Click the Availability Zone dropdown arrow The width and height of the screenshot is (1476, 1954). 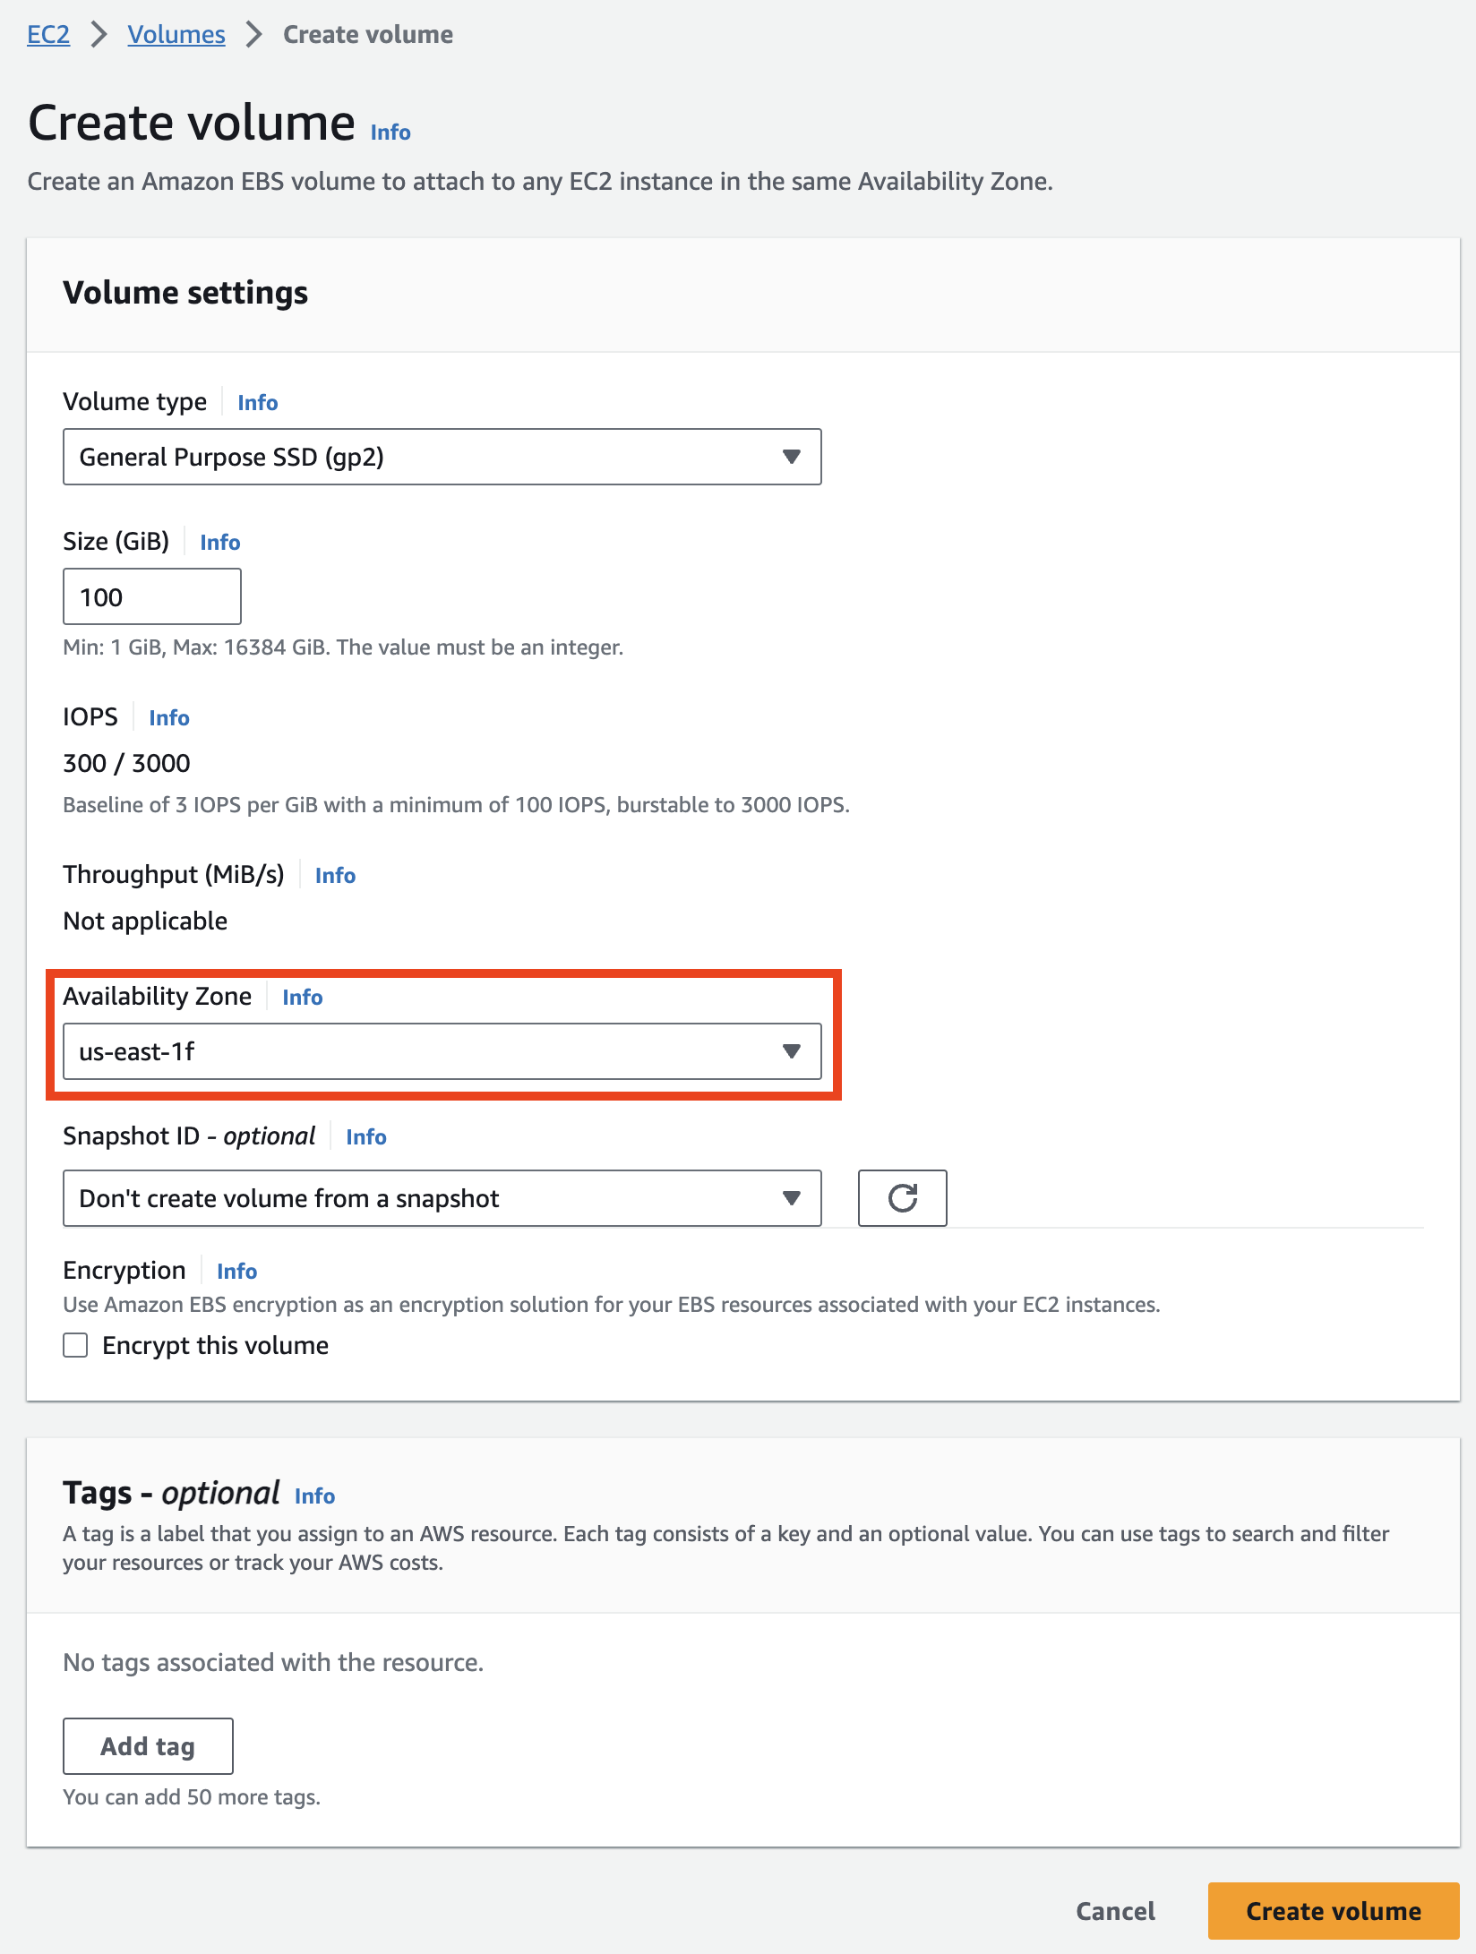[791, 1051]
